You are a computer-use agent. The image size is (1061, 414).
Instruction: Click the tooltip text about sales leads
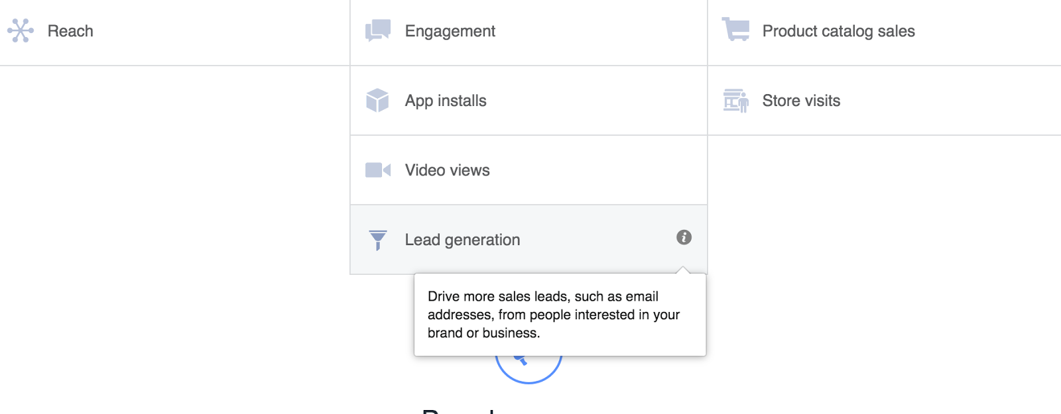pos(554,315)
